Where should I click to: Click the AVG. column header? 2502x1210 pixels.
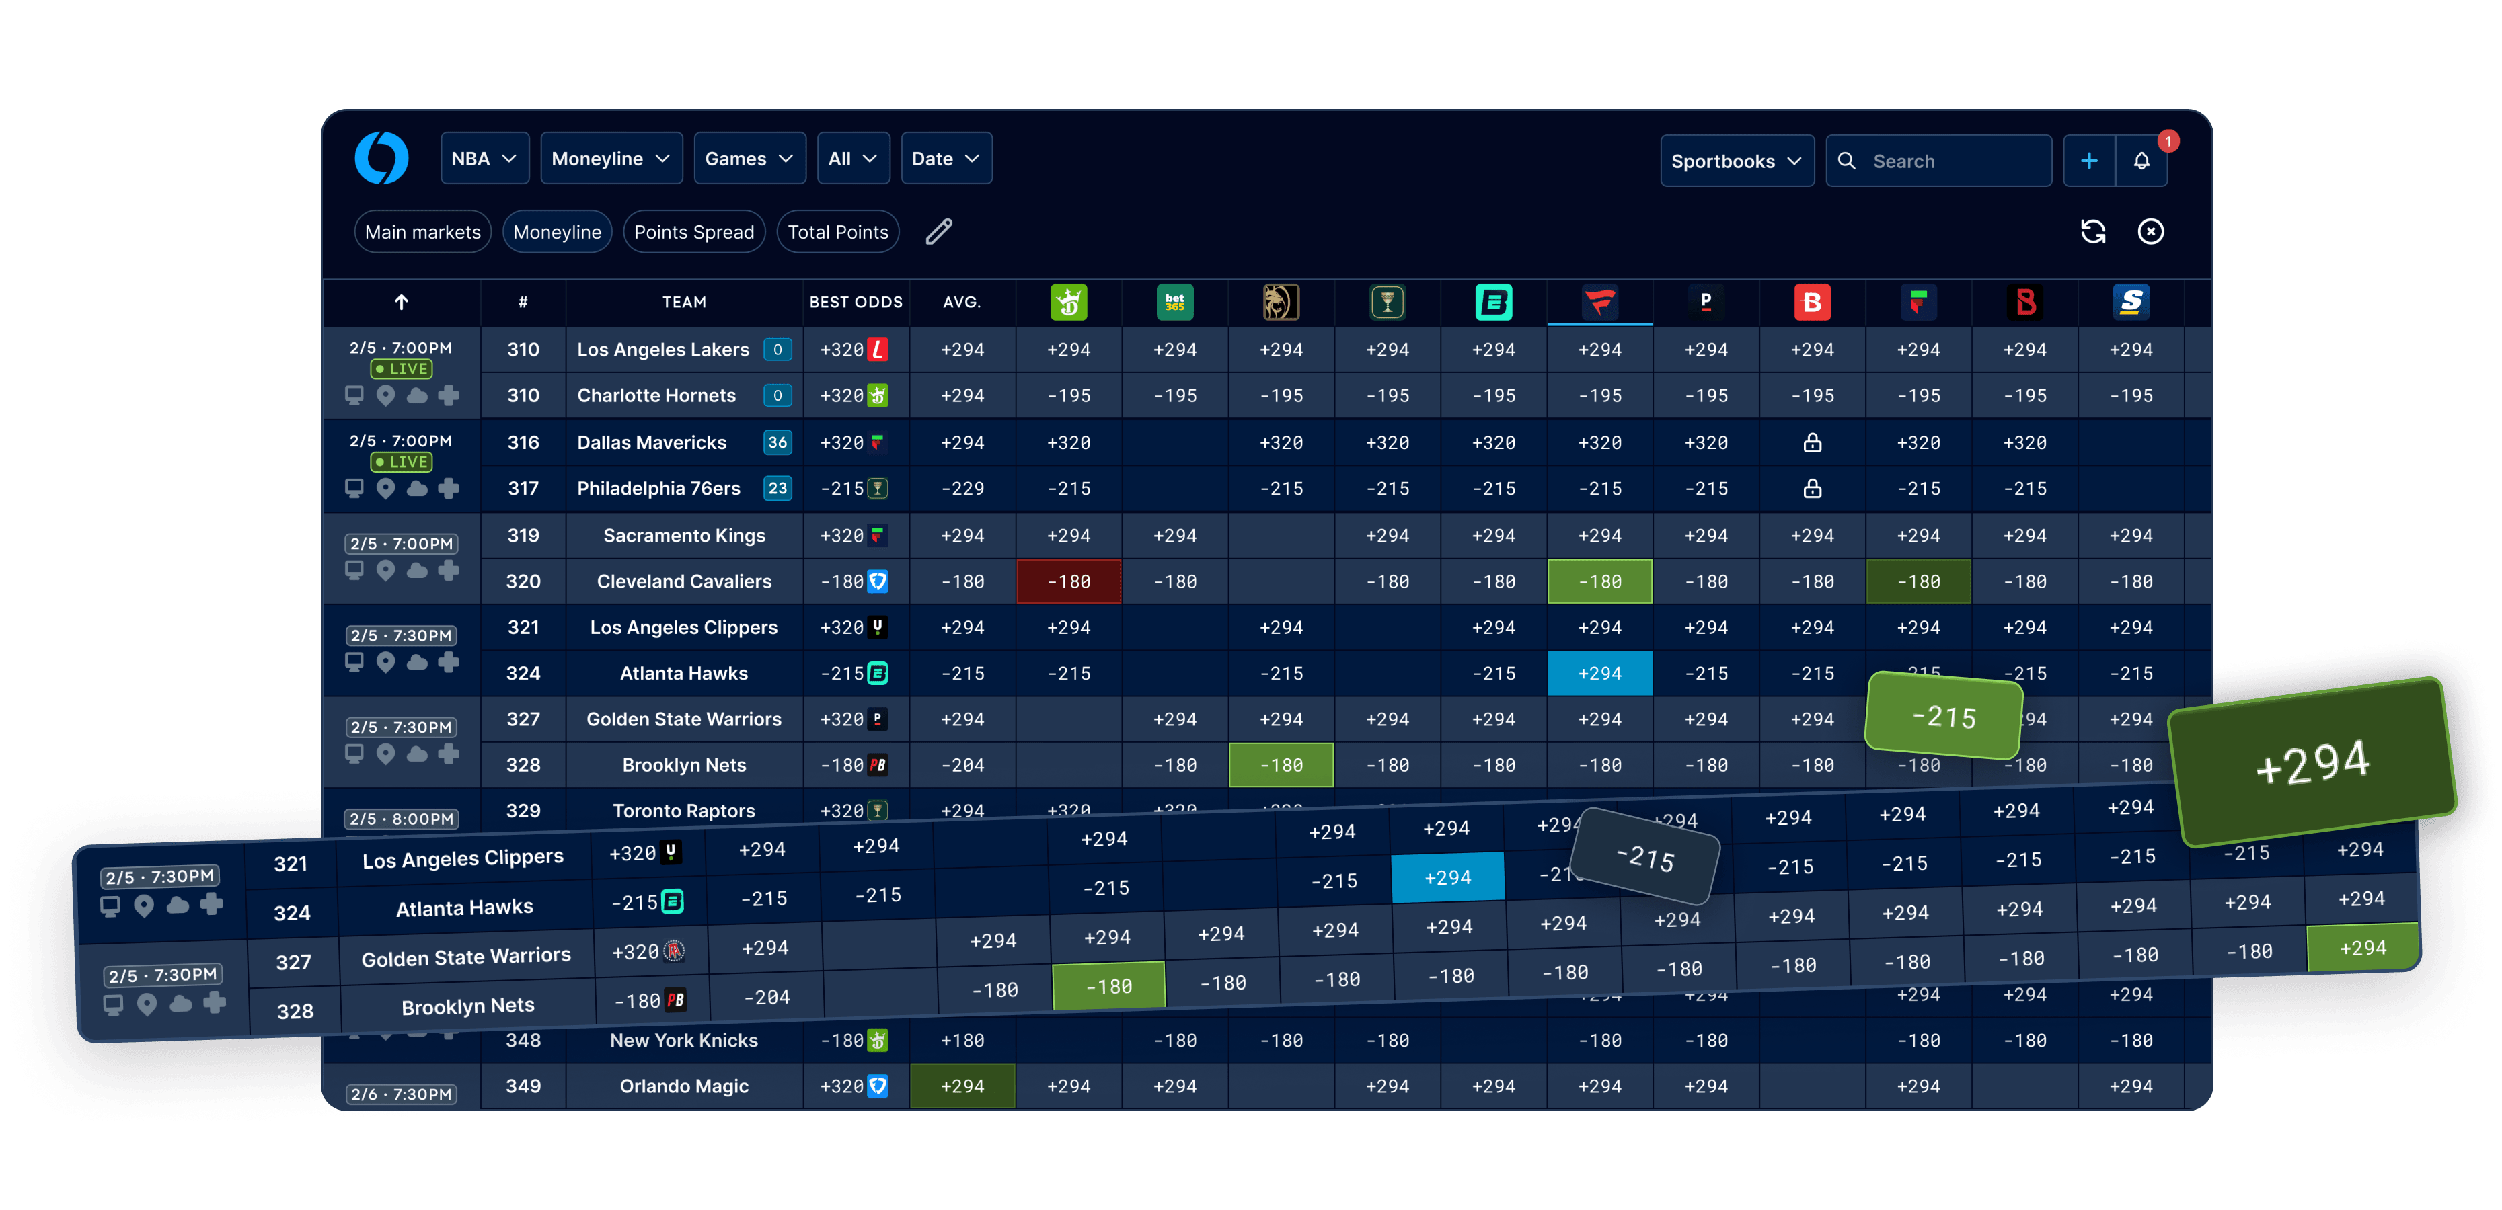tap(962, 302)
